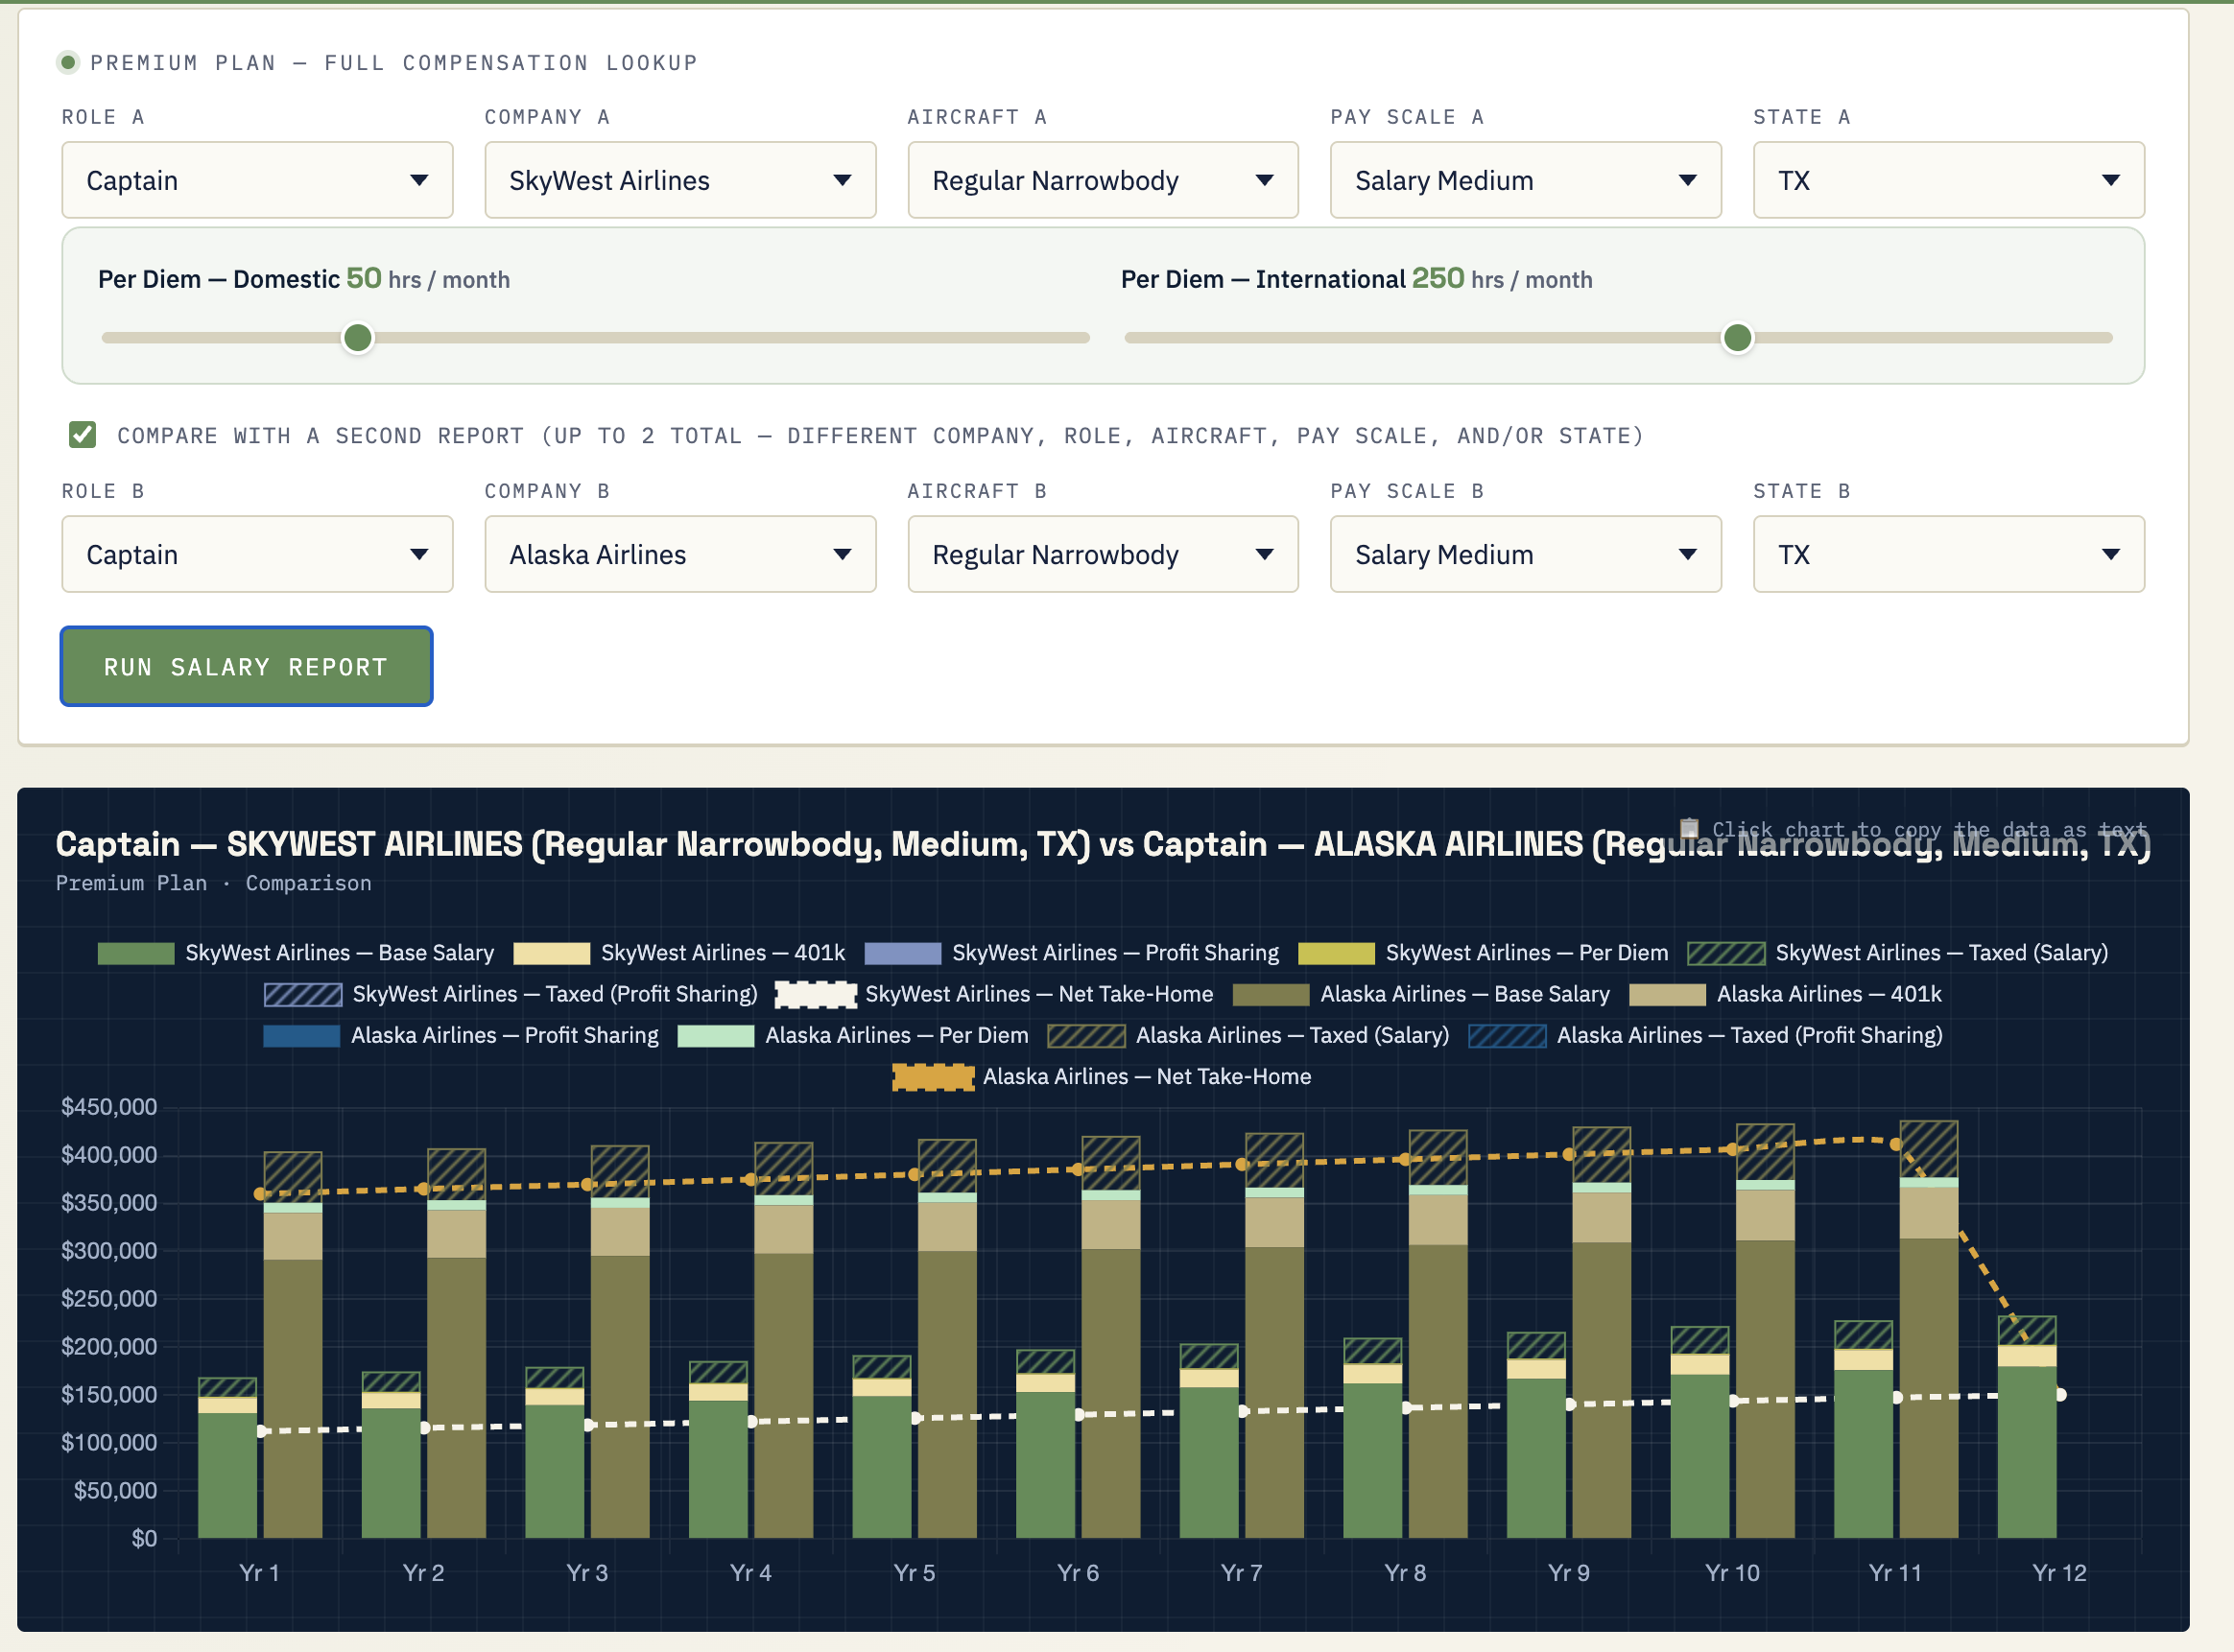Click the Yr 6 axis label
The height and width of the screenshot is (1652, 2234).
[1078, 1572]
